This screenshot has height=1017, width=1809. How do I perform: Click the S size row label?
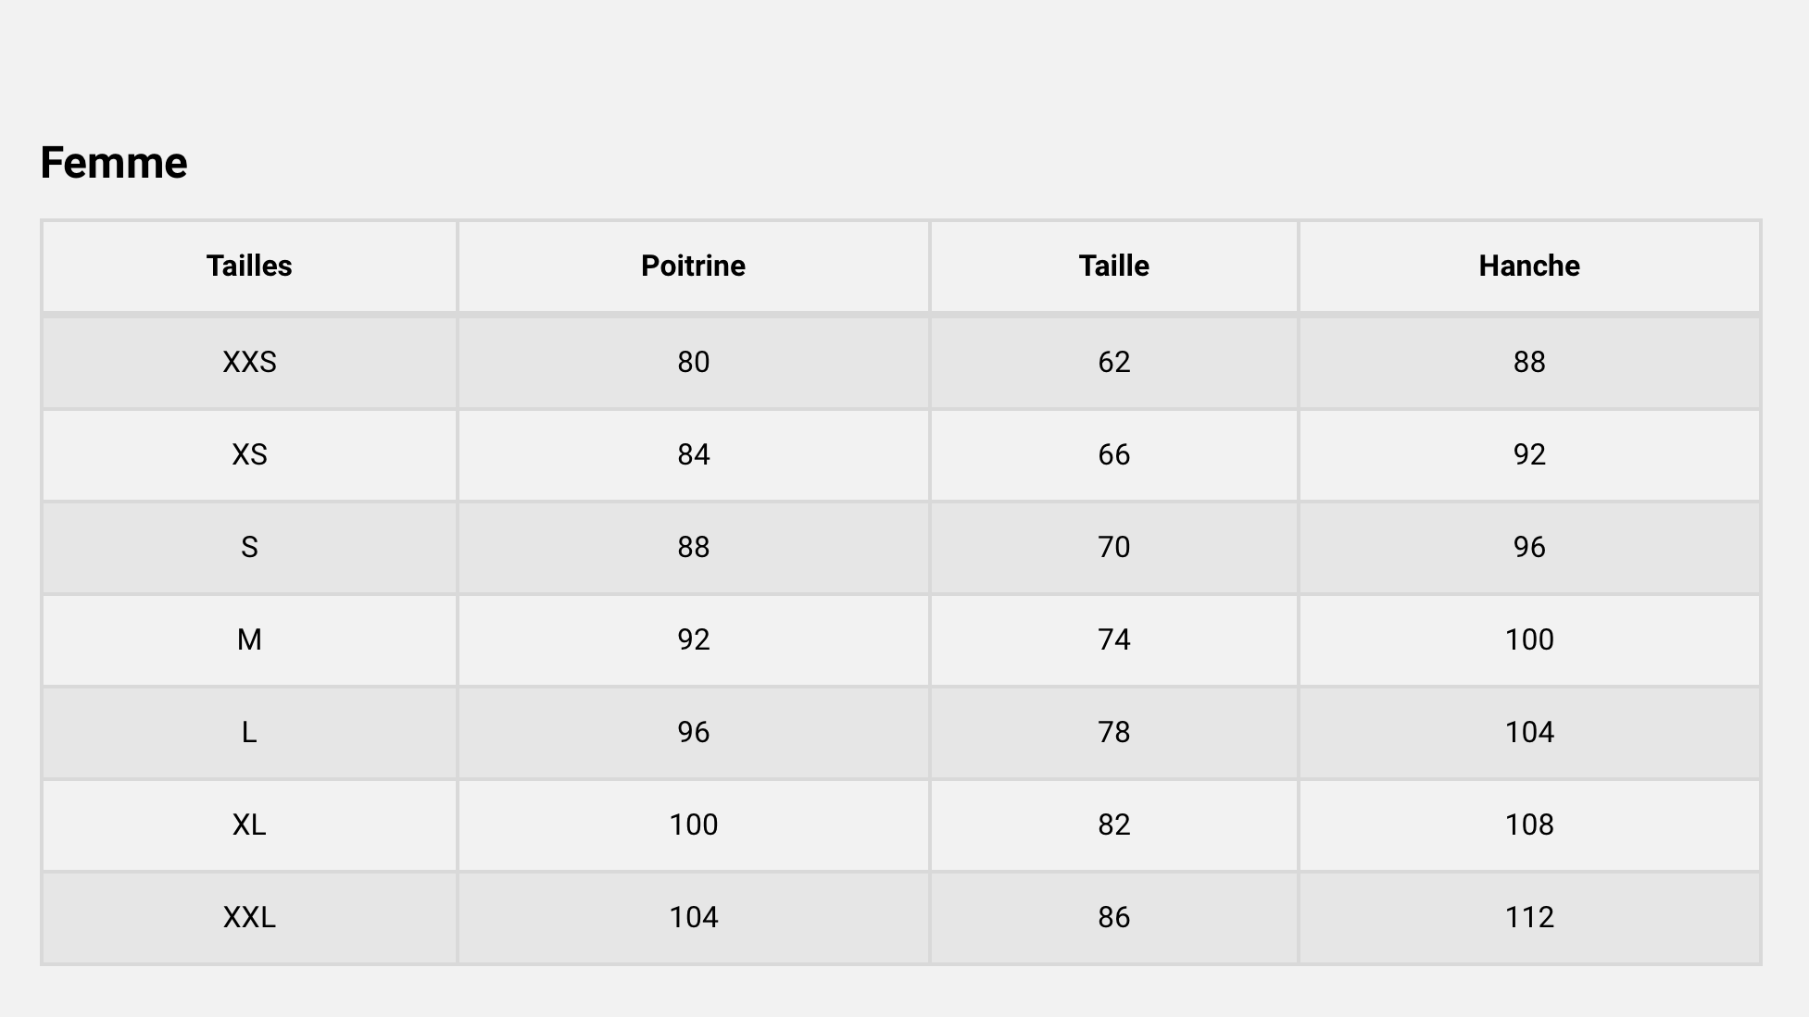249,547
